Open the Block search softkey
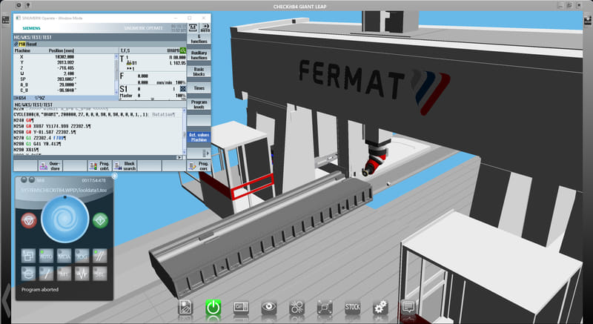This screenshot has height=324, width=593. pyautogui.click(x=125, y=165)
